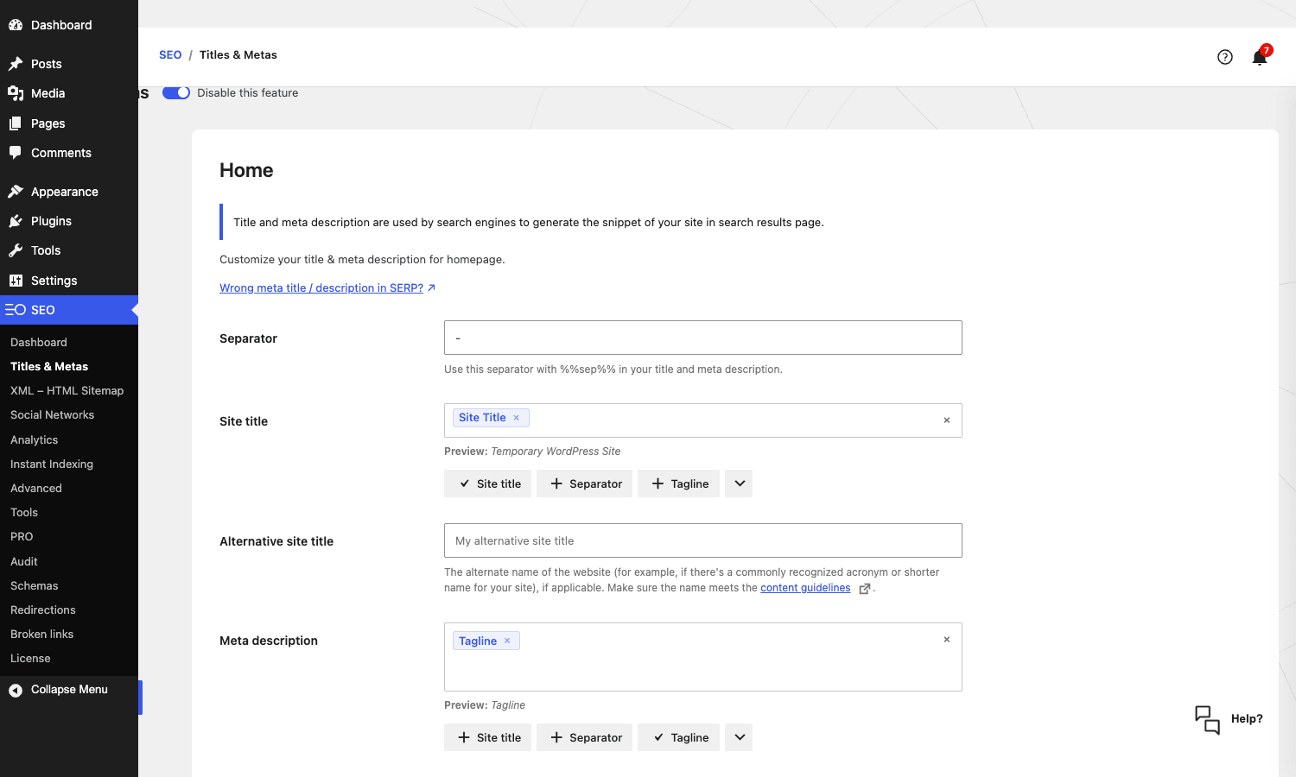Open the help question mark icon

tap(1225, 57)
